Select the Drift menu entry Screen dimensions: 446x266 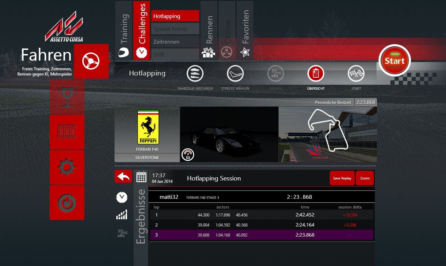(175, 54)
